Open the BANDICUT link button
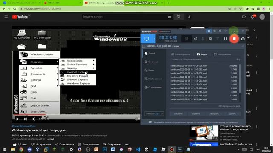The image size is (273, 153). [x=154, y=114]
